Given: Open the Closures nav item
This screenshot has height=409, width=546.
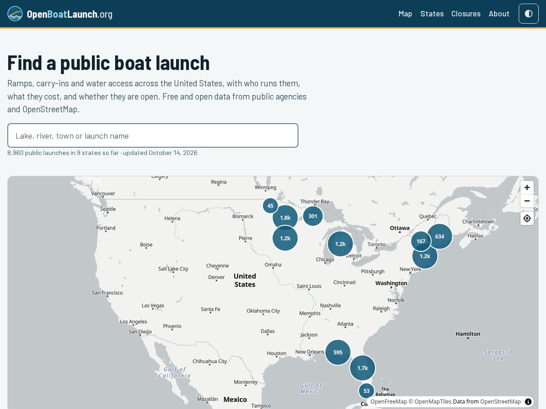Looking at the screenshot, I should tap(466, 14).
